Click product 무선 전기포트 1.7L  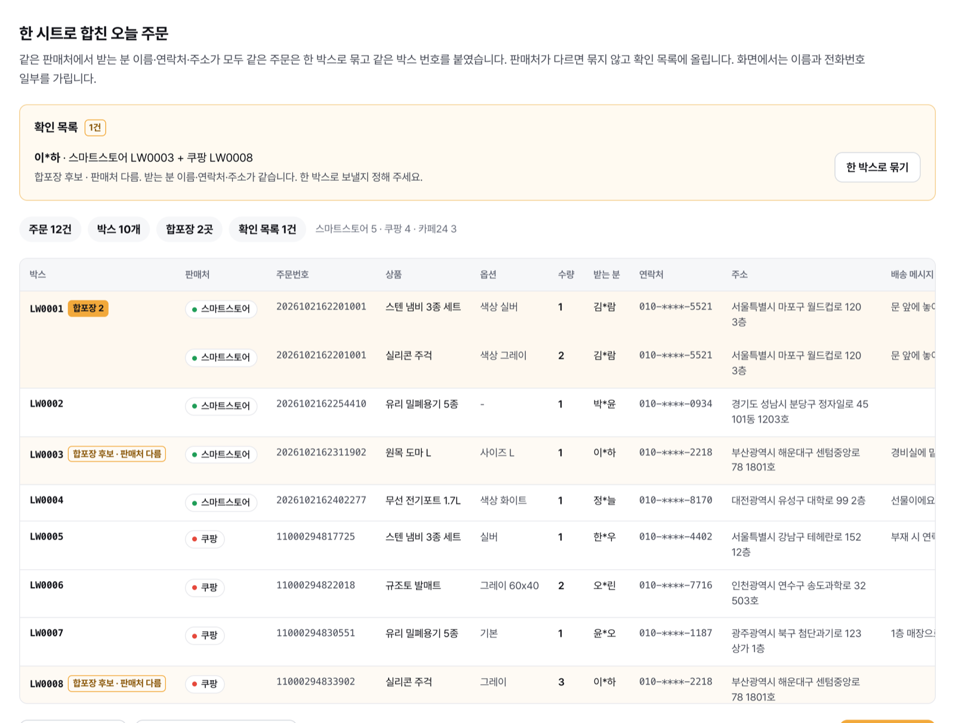click(x=423, y=500)
